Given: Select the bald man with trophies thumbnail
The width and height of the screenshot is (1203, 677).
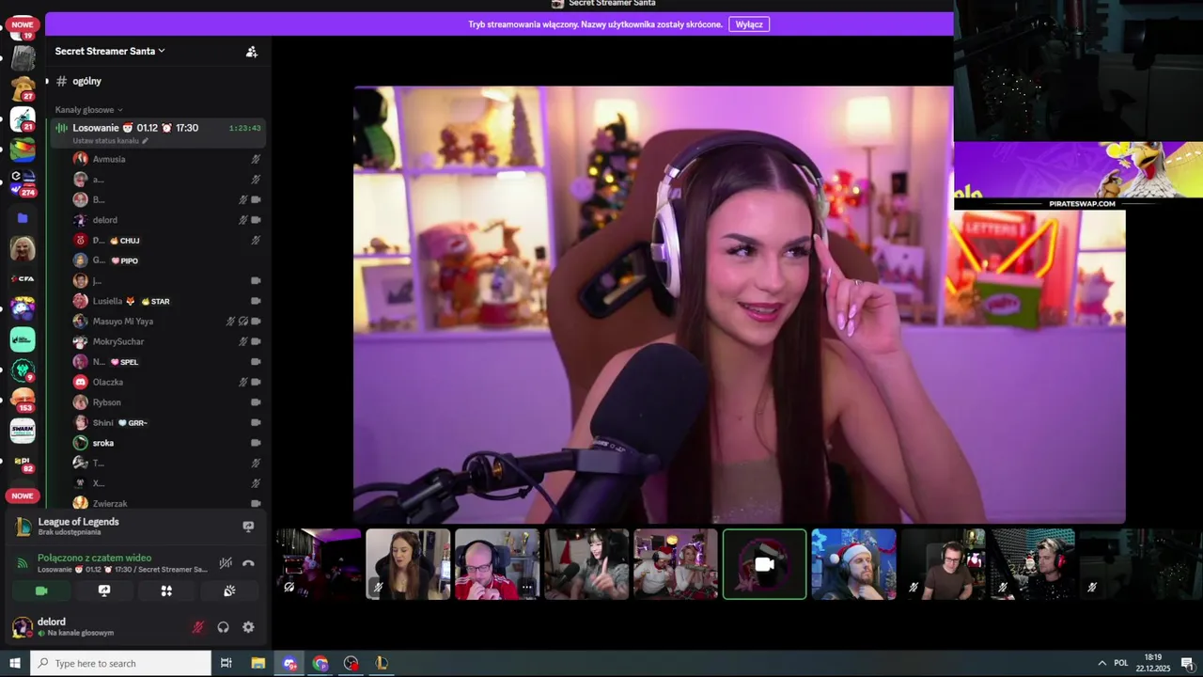Looking at the screenshot, I should click(x=497, y=564).
